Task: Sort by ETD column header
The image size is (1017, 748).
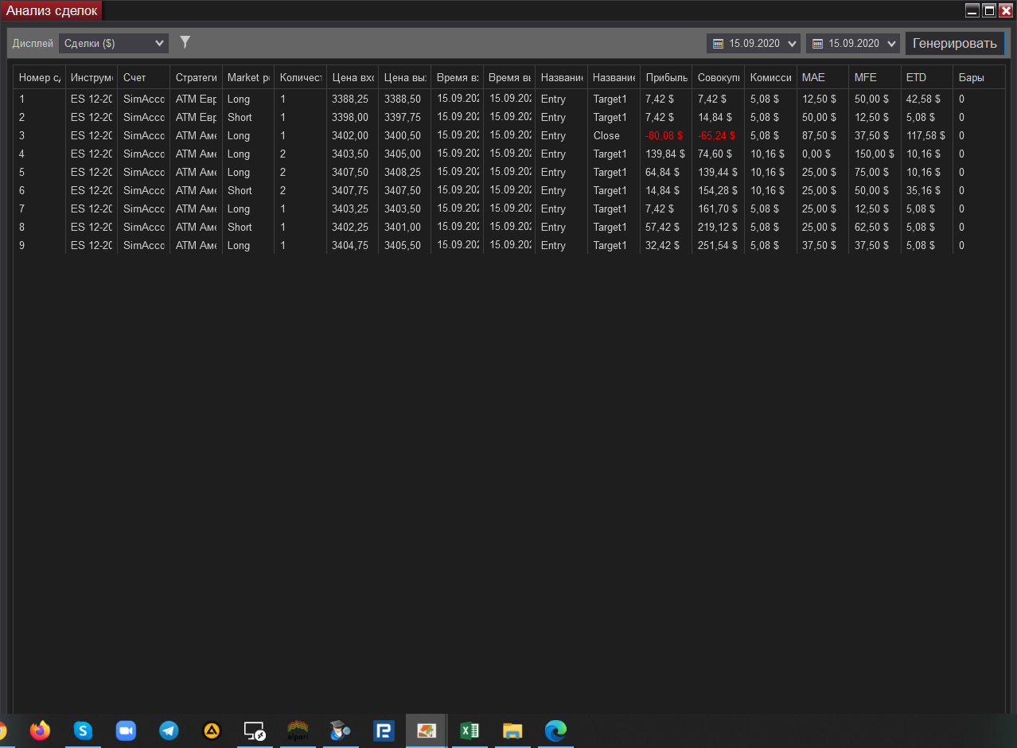Action: coord(927,77)
